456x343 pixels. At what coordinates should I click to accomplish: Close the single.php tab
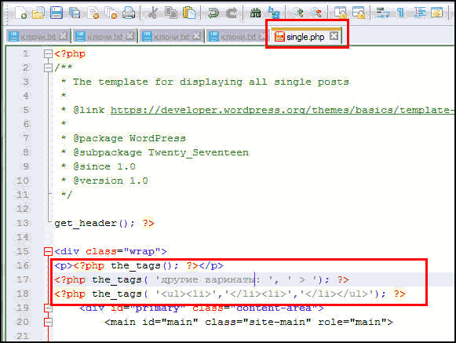(334, 36)
